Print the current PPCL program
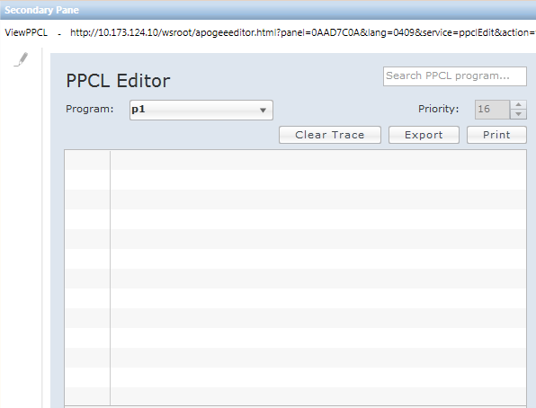The width and height of the screenshot is (536, 408). click(x=496, y=135)
